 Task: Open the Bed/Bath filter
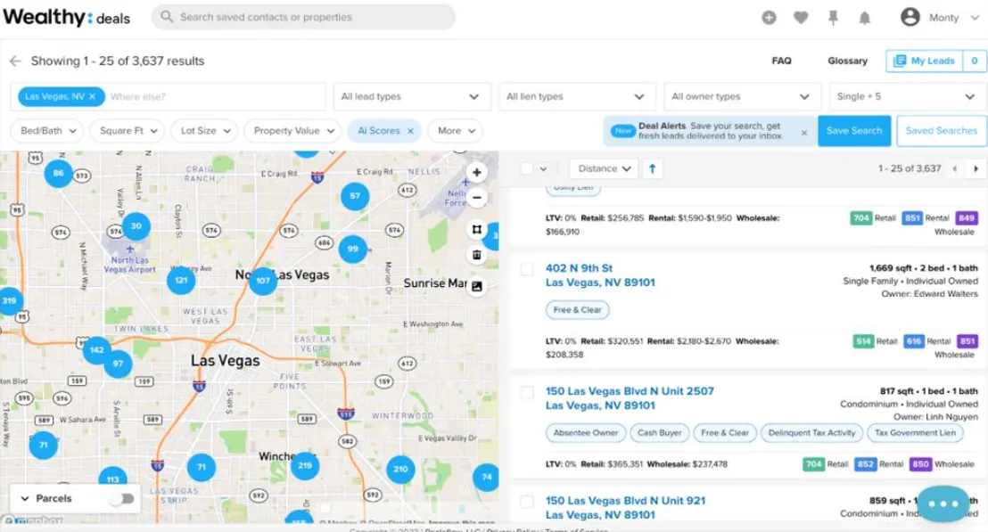[47, 131]
